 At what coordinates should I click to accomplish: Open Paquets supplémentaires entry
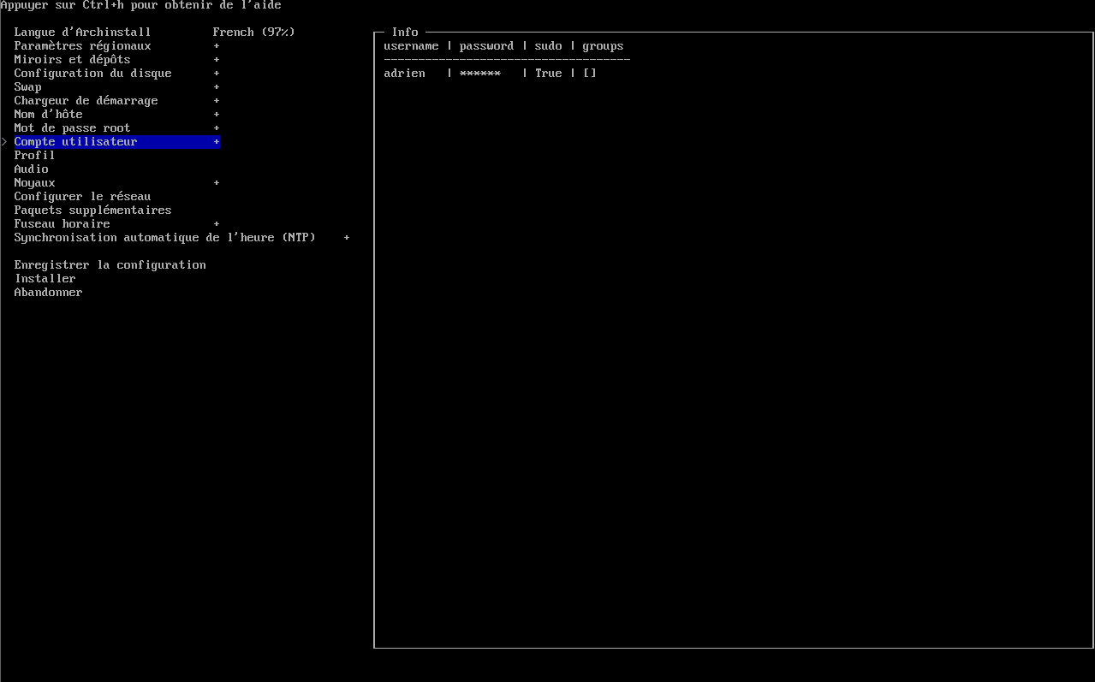point(92,210)
